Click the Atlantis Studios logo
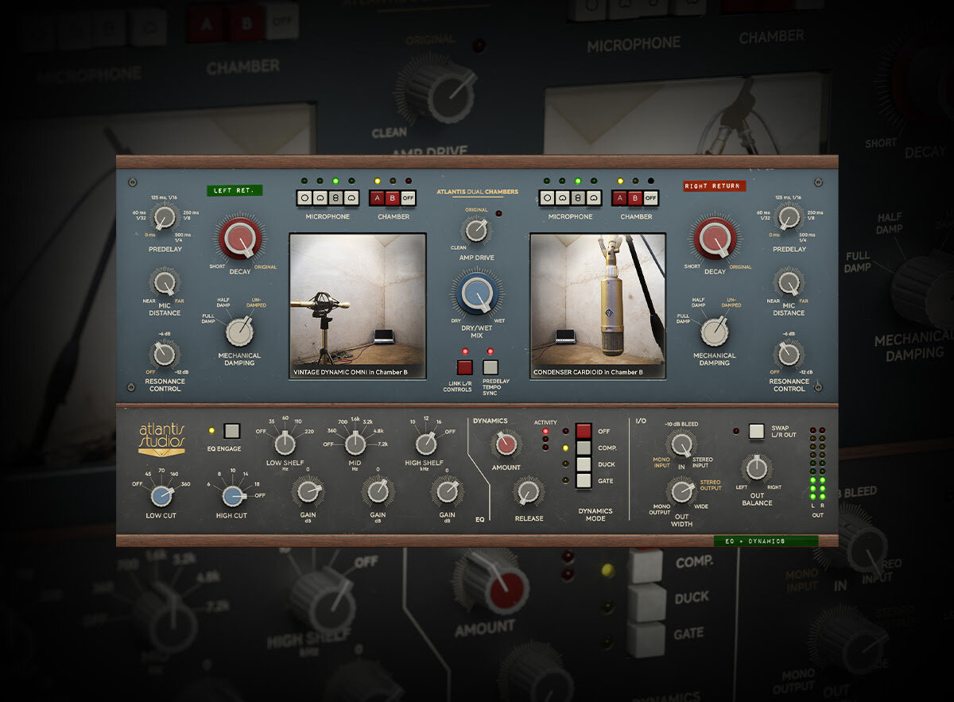 point(161,440)
